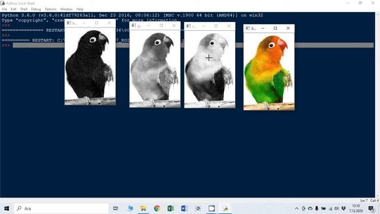Close the Python 3.6.0 Shell window
This screenshot has width=380, height=214.
click(373, 3)
